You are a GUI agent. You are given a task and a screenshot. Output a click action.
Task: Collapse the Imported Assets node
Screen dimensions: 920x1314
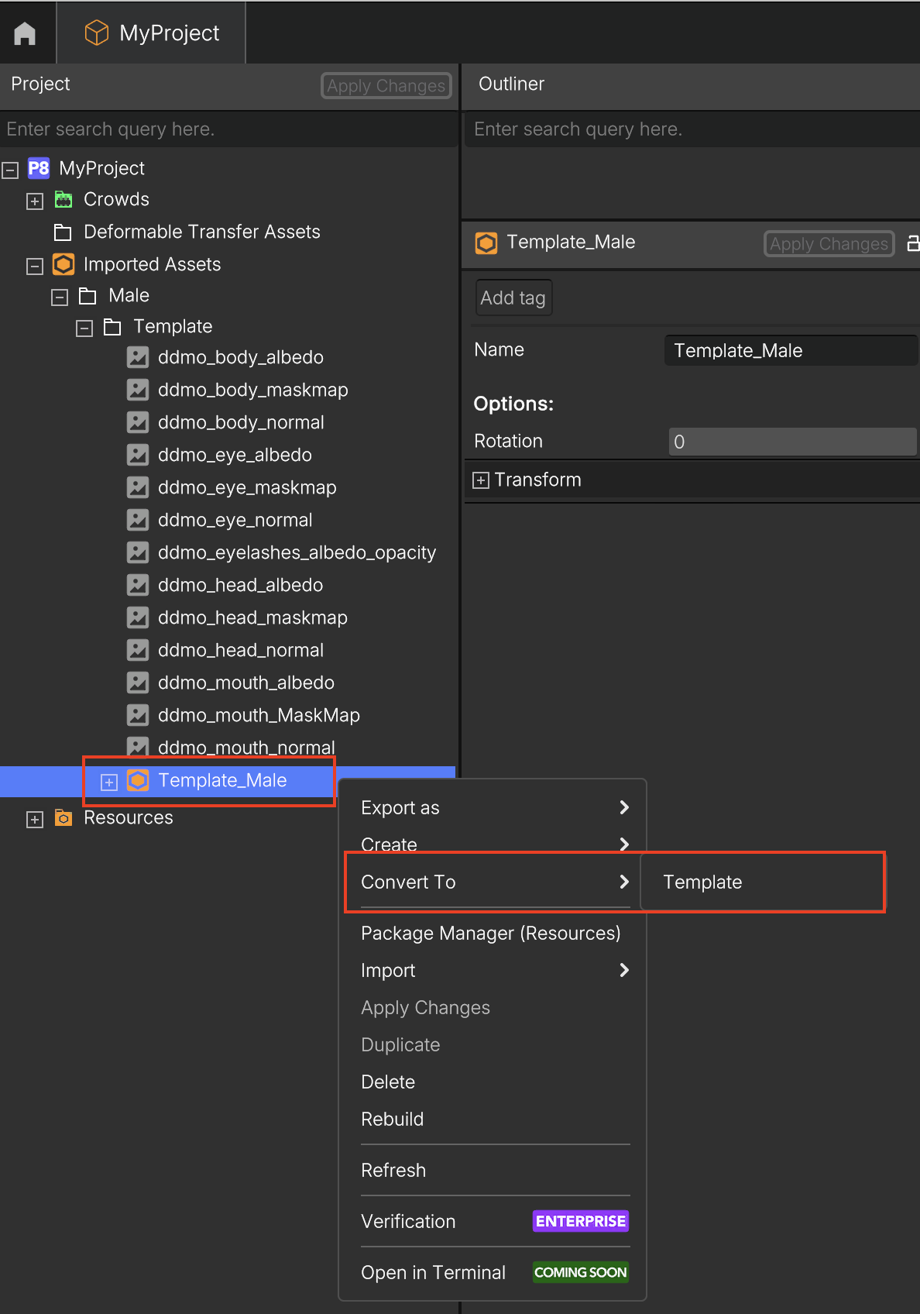[35, 267]
